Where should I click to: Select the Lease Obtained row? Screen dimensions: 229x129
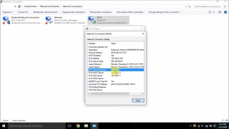116,64
